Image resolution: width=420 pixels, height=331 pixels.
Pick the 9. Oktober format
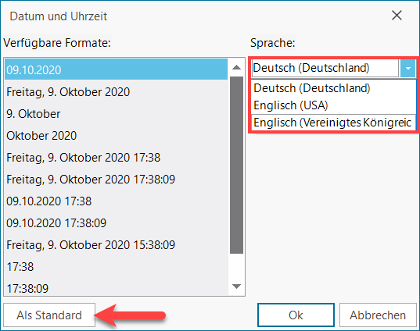[x=117, y=114]
